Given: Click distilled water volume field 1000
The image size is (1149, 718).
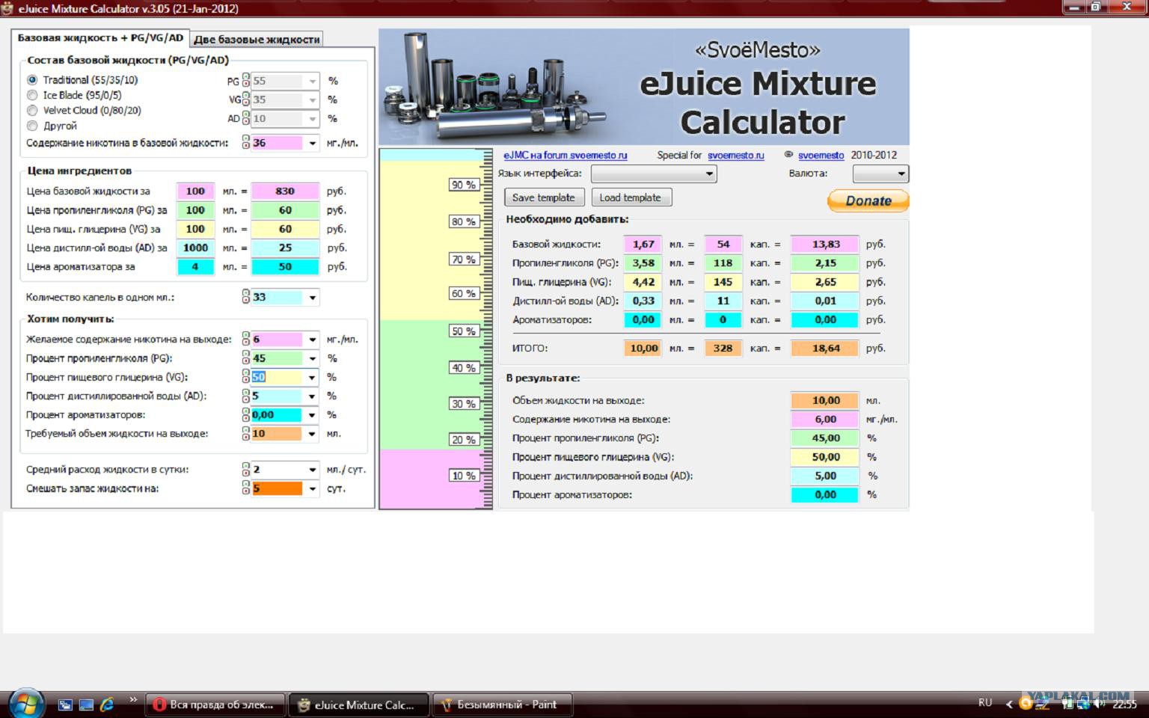Looking at the screenshot, I should coord(195,248).
